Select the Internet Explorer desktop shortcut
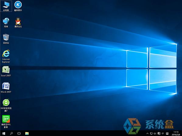 coord(6,56)
